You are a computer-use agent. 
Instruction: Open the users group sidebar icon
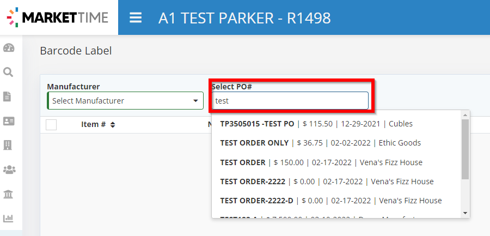tap(9, 170)
